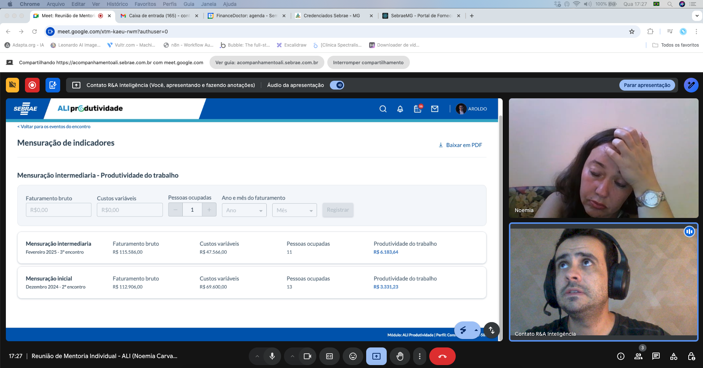Click the Custos variáveis input field

pos(130,210)
